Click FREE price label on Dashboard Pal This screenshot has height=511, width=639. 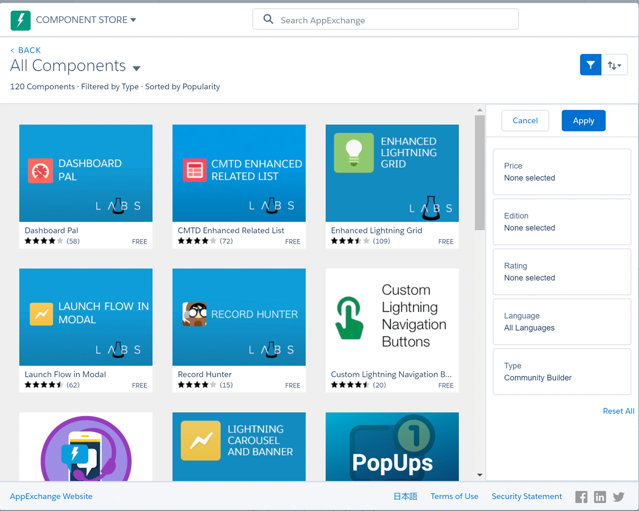click(139, 241)
